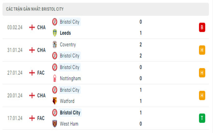This screenshot has width=213, height=133.
Task: Click the red B result badge
Action: tap(202, 27)
